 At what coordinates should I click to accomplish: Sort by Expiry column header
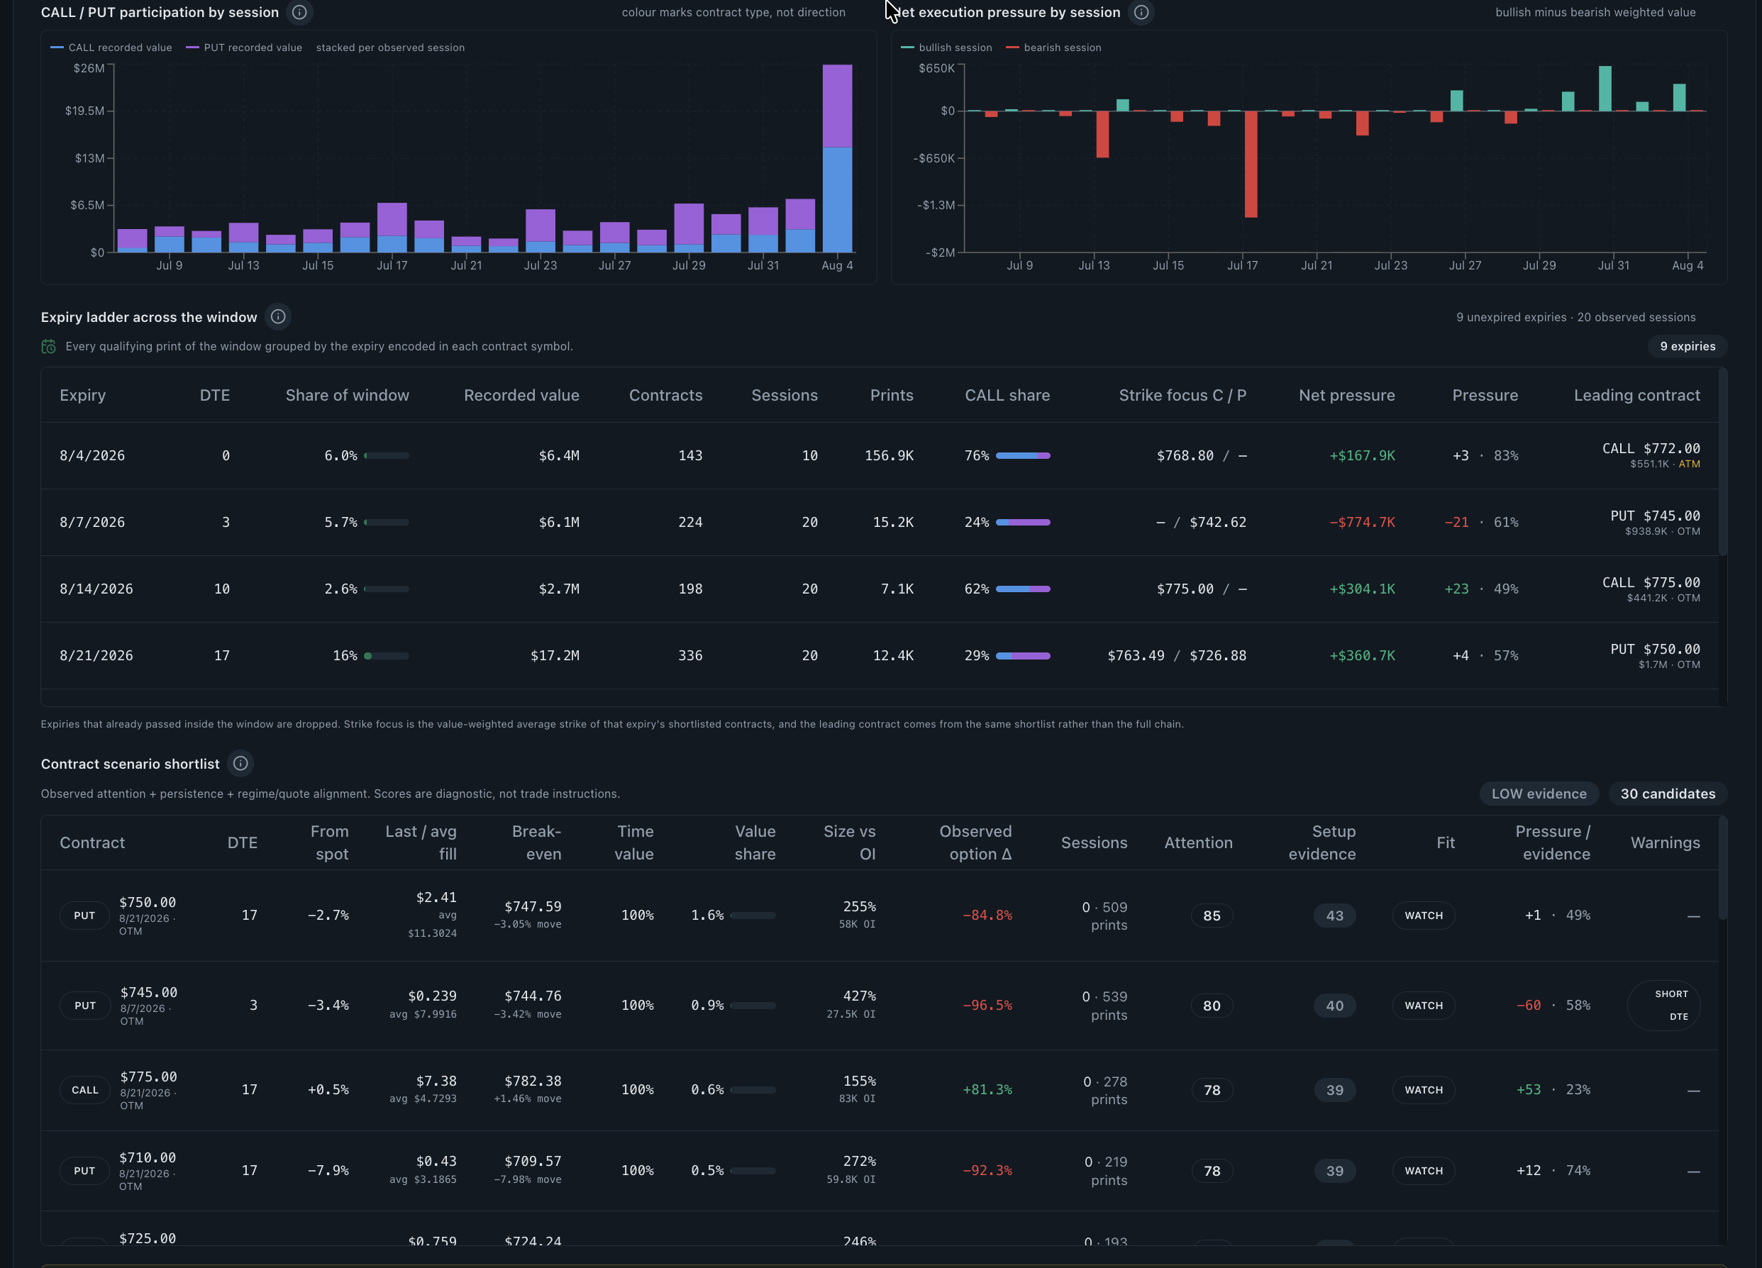coord(82,395)
